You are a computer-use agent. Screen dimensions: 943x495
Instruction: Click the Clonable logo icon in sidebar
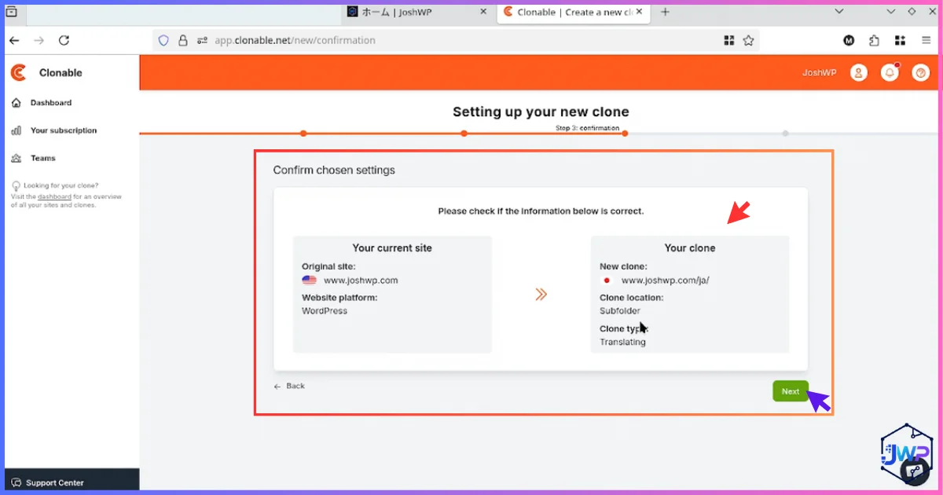pos(18,72)
